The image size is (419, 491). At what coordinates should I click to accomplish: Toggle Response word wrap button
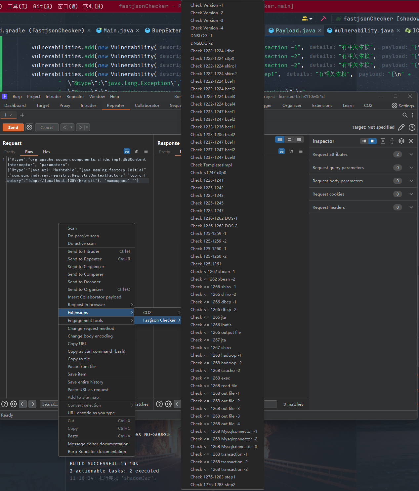tap(281, 151)
